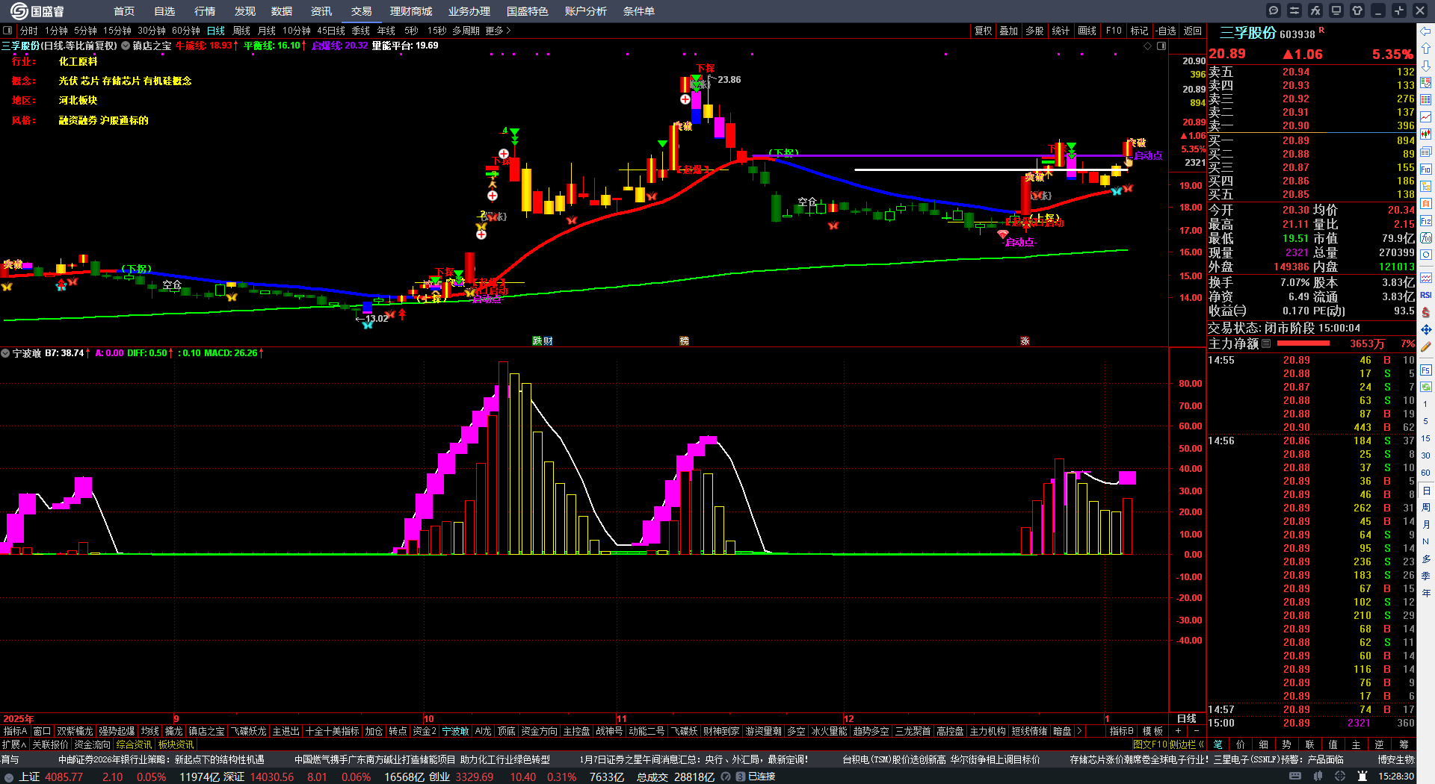Click the 12 month marker on timeline

click(848, 719)
